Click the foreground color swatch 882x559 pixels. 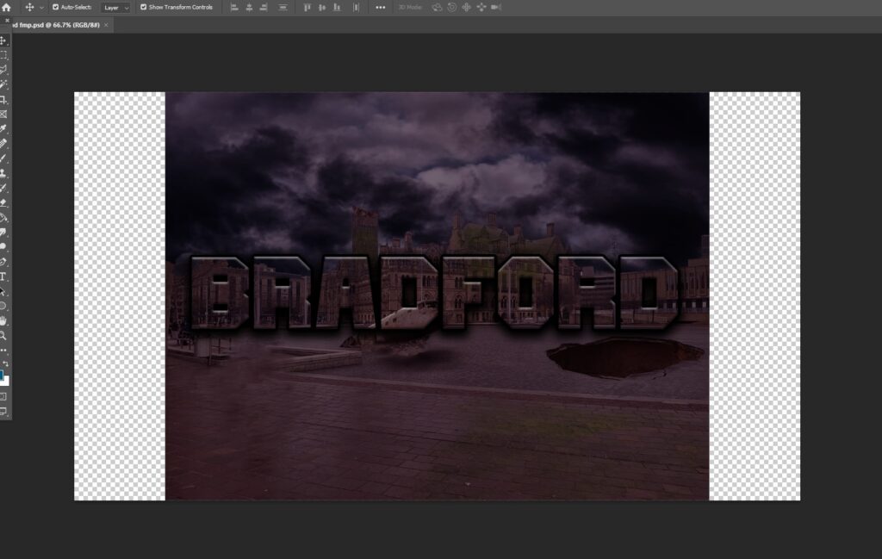coord(2,374)
